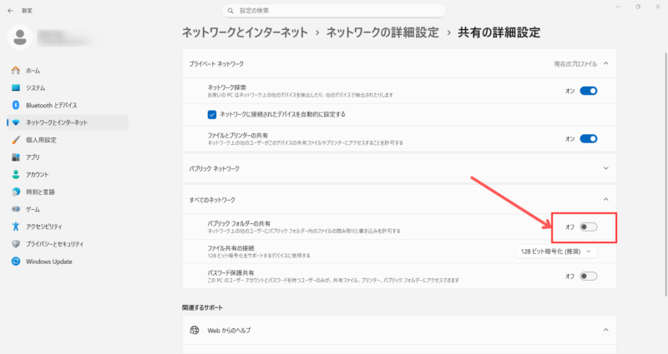Image resolution: width=668 pixels, height=354 pixels.
Task: Open the アクセシビリティ icon
Action: [16, 226]
